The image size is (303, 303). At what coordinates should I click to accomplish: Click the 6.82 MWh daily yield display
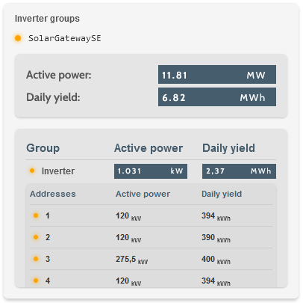pos(217,97)
